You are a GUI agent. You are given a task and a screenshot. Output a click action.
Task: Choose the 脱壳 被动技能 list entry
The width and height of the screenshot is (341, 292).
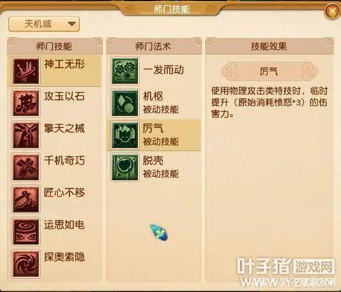[x=154, y=167]
